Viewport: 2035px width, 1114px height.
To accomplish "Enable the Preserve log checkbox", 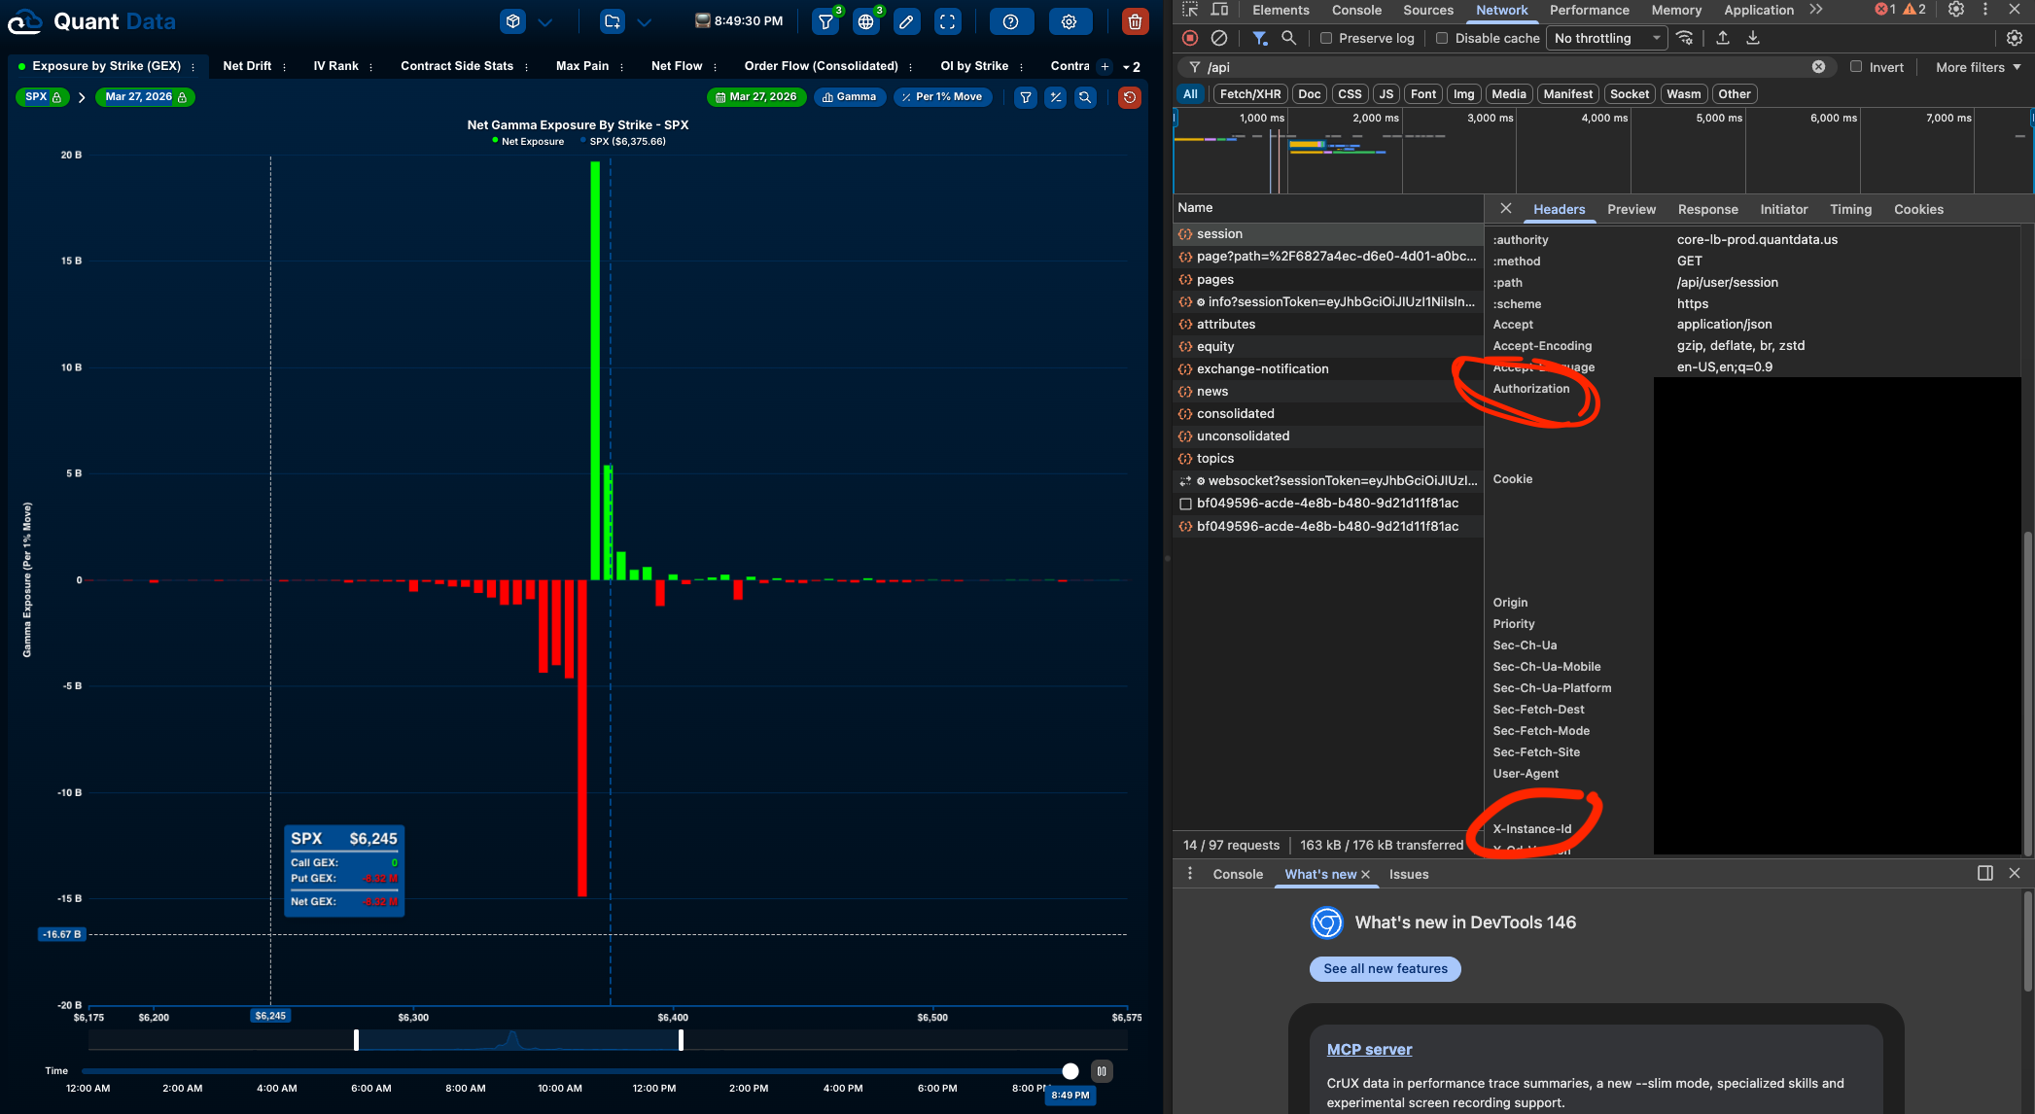I will click(x=1326, y=39).
